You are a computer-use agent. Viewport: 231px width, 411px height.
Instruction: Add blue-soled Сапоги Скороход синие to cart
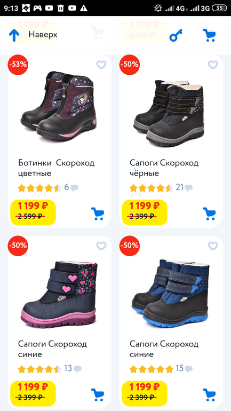point(209,395)
